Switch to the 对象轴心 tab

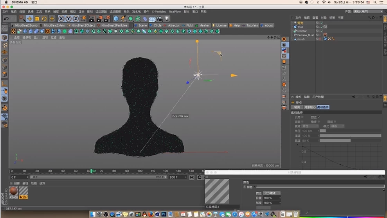pos(310,107)
